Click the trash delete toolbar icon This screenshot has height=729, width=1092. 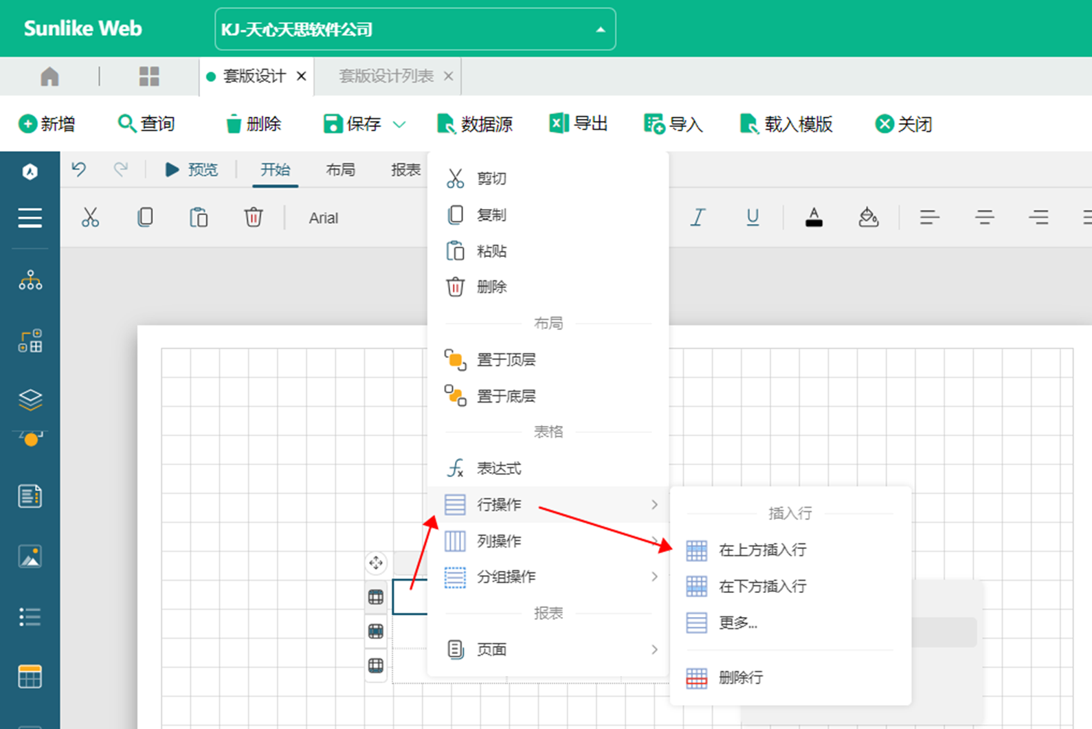[x=253, y=217]
